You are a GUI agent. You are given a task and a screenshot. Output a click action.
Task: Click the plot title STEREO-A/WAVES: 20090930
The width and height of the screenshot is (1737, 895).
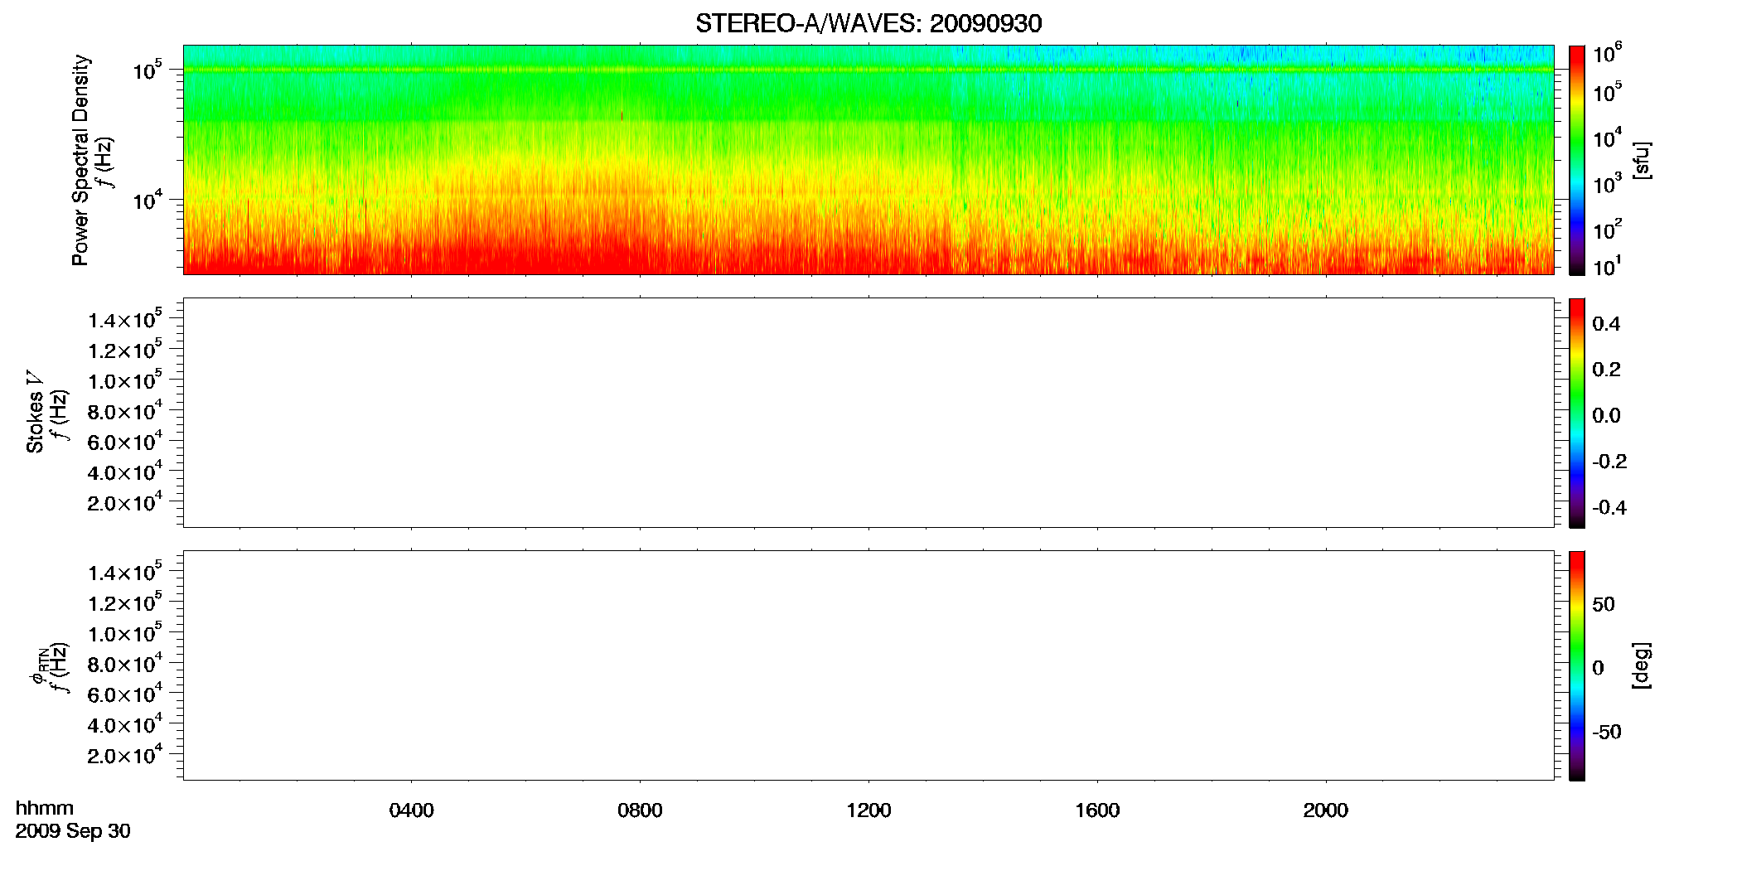868,24
